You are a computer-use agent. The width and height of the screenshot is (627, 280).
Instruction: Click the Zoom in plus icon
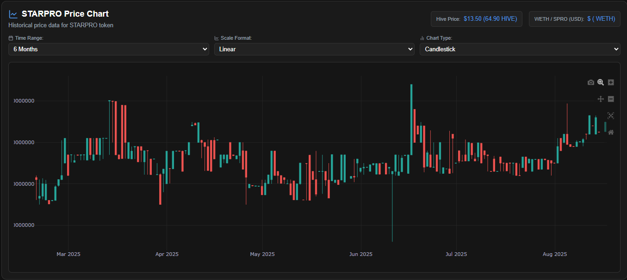pyautogui.click(x=611, y=82)
